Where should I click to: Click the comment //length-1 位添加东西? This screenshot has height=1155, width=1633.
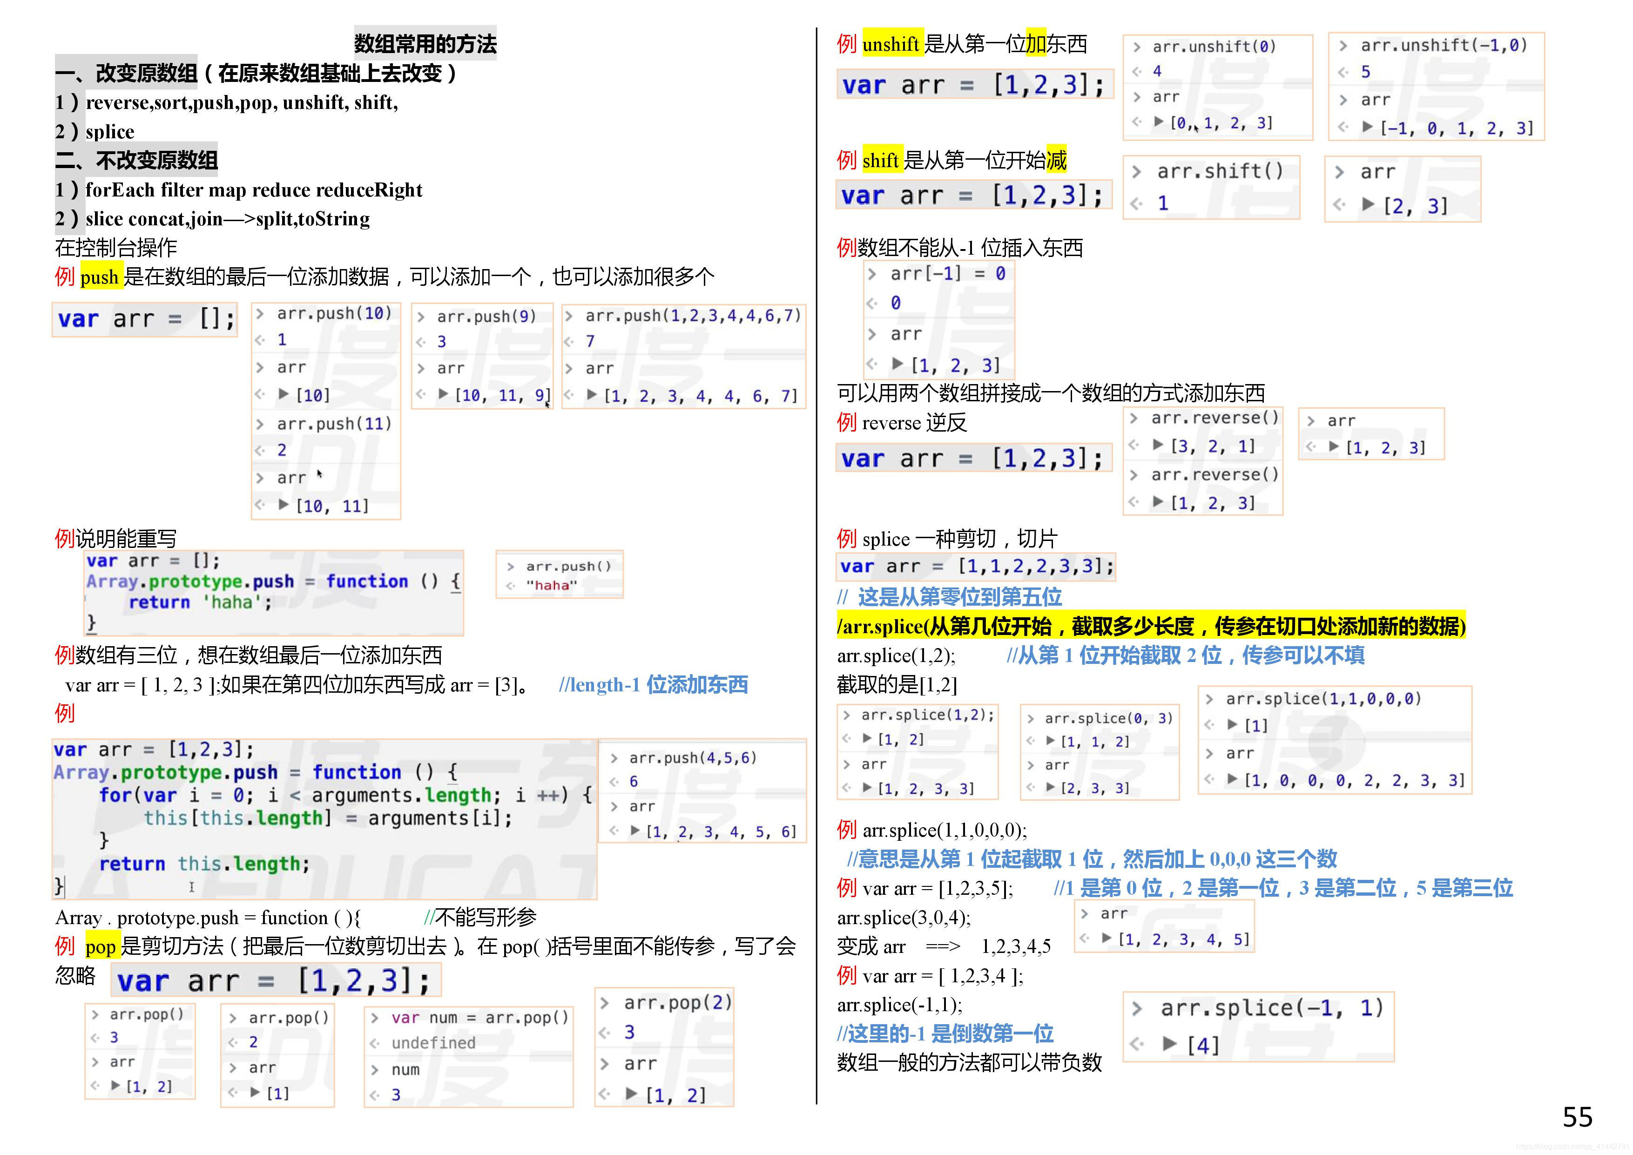pos(653,684)
